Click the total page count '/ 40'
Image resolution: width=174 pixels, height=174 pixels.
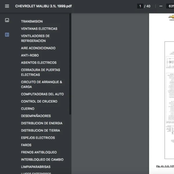tap(147, 6)
